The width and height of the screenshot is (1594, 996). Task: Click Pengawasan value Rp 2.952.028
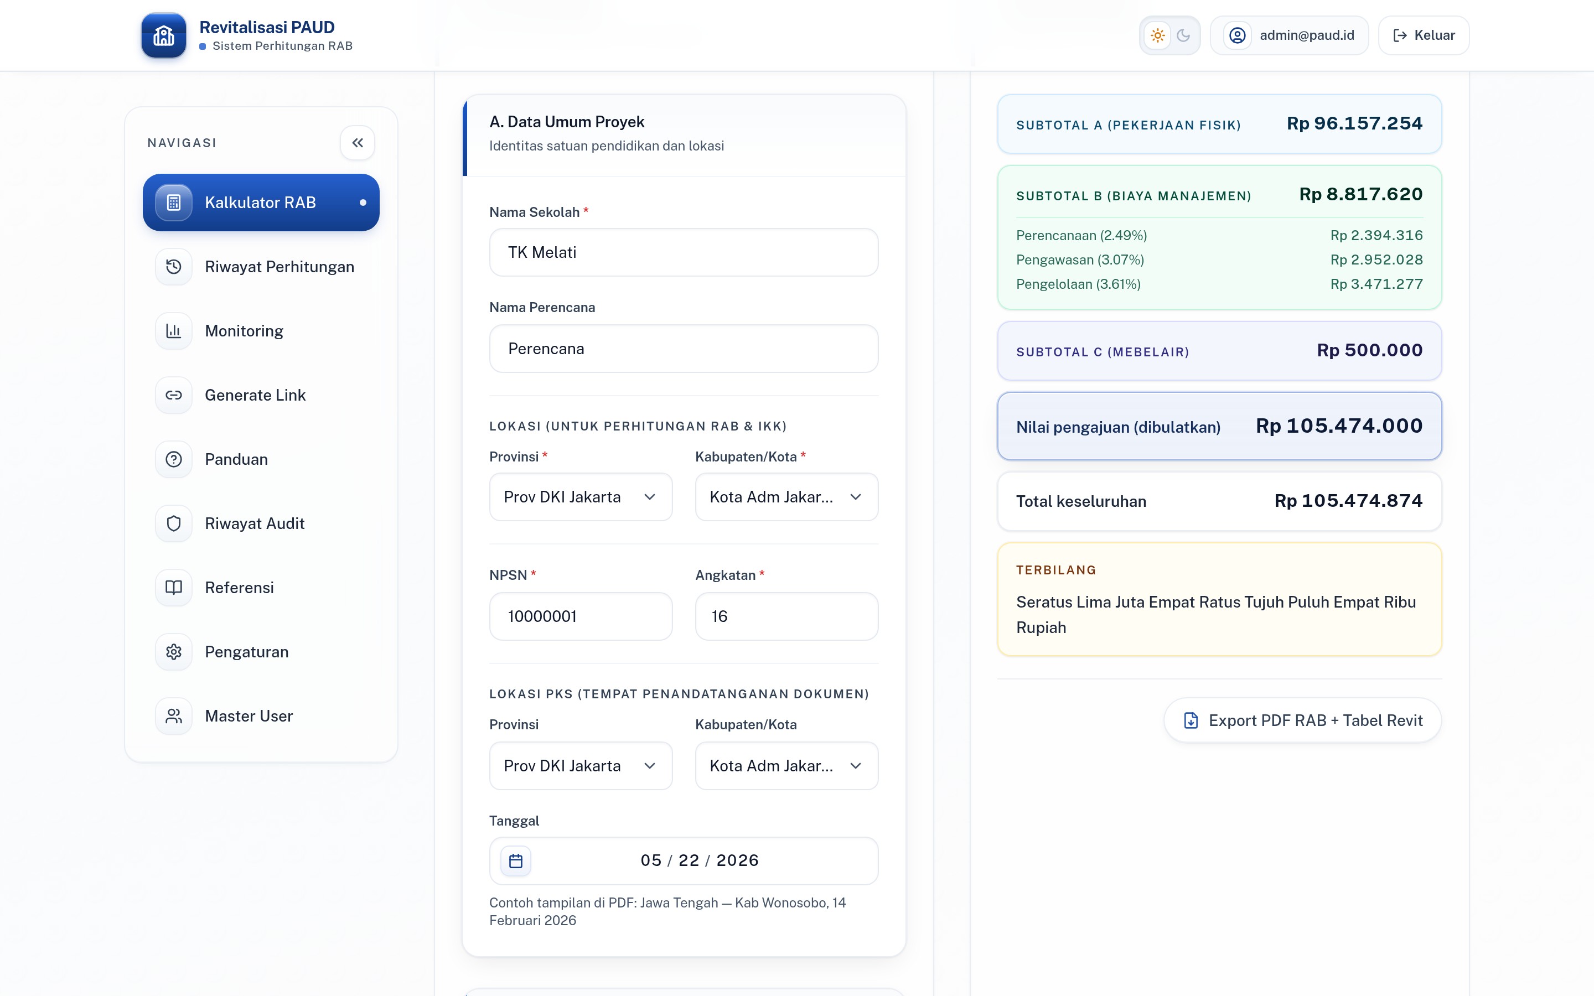click(1376, 260)
